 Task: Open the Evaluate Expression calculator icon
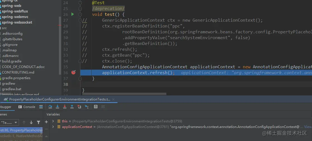coord(96,107)
